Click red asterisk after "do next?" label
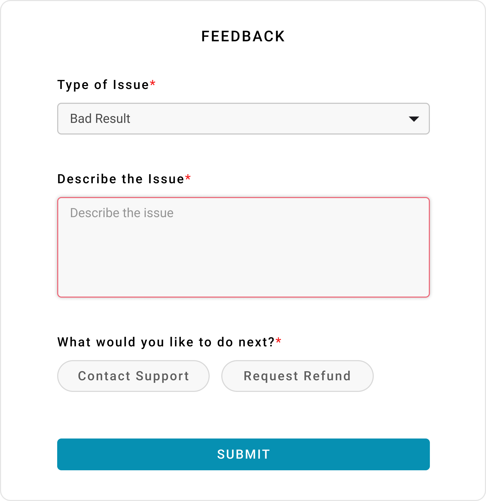This screenshot has width=486, height=501. [x=278, y=341]
